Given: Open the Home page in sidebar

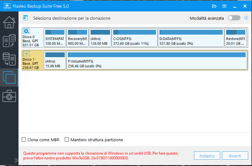Looking at the screenshot, I should 9,22.
